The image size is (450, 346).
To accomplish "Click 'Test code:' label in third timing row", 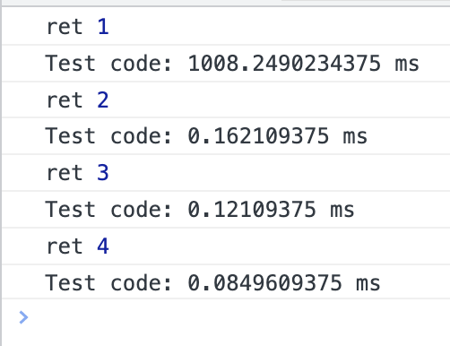I will point(108,209).
